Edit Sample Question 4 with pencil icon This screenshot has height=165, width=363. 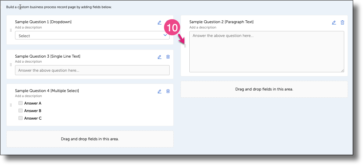pos(159,91)
